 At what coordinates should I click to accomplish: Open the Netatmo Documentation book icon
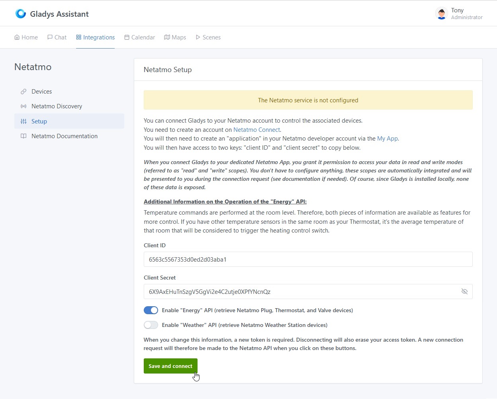click(x=23, y=136)
